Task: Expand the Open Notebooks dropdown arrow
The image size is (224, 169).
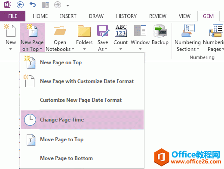Action: coord(73,49)
